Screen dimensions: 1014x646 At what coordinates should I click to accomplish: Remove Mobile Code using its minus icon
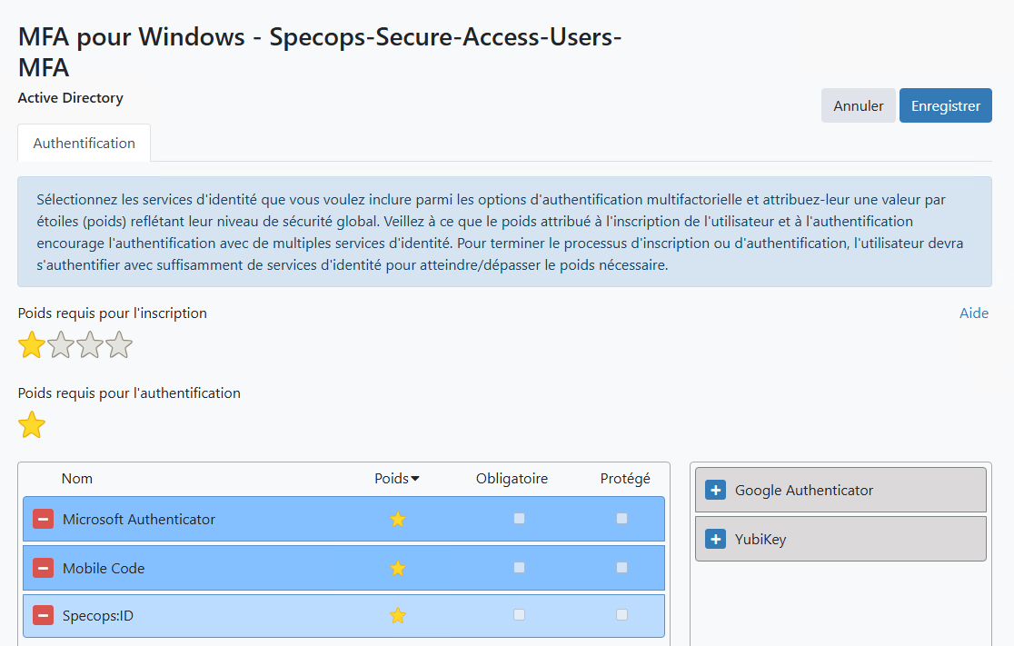43,568
